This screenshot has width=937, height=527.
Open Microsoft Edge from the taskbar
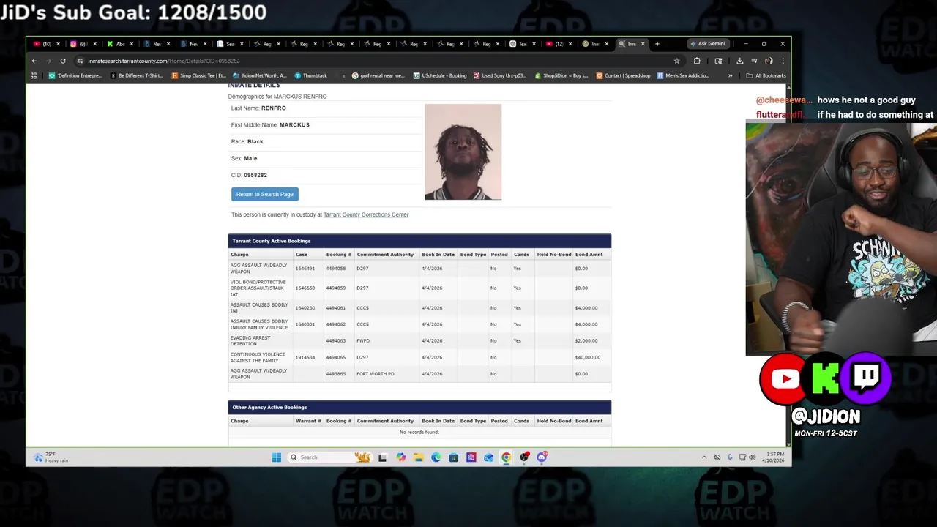(436, 457)
